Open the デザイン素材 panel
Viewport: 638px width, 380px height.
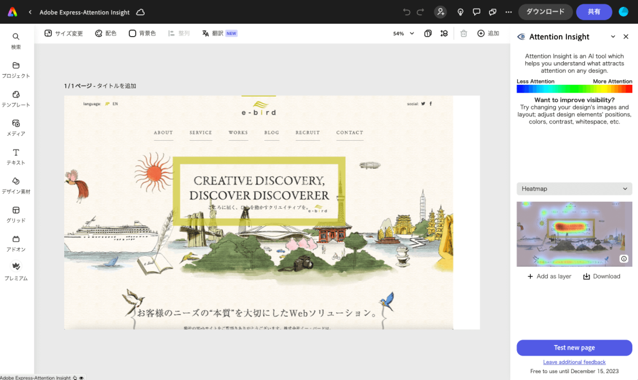tap(16, 186)
